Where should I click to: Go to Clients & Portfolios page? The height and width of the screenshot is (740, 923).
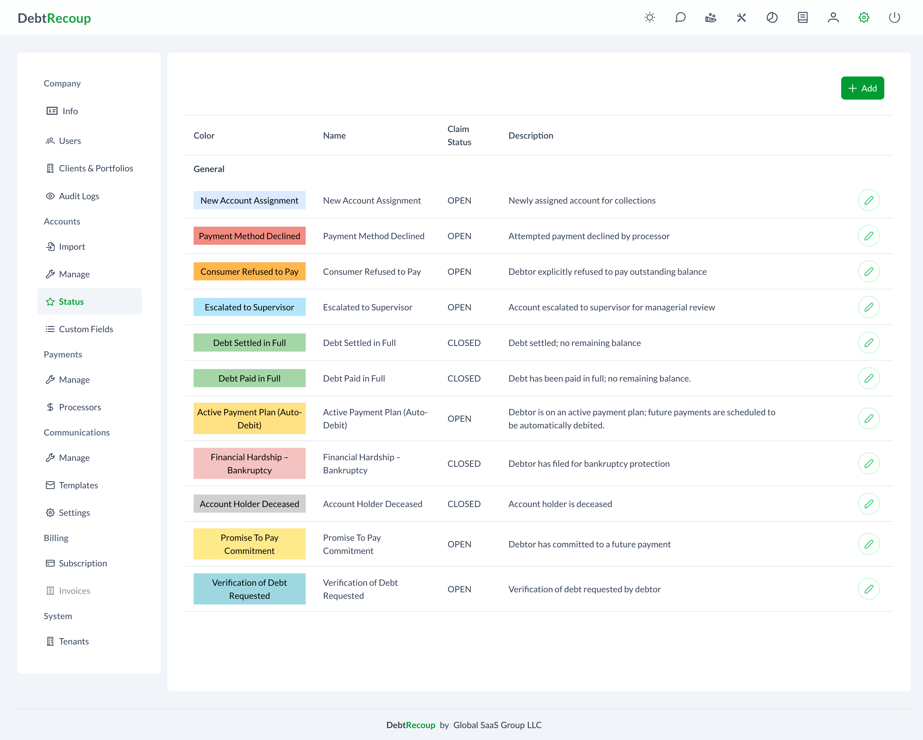point(96,168)
